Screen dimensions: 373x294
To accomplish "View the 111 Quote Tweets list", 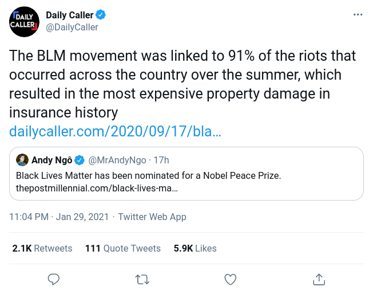I will click(x=122, y=248).
